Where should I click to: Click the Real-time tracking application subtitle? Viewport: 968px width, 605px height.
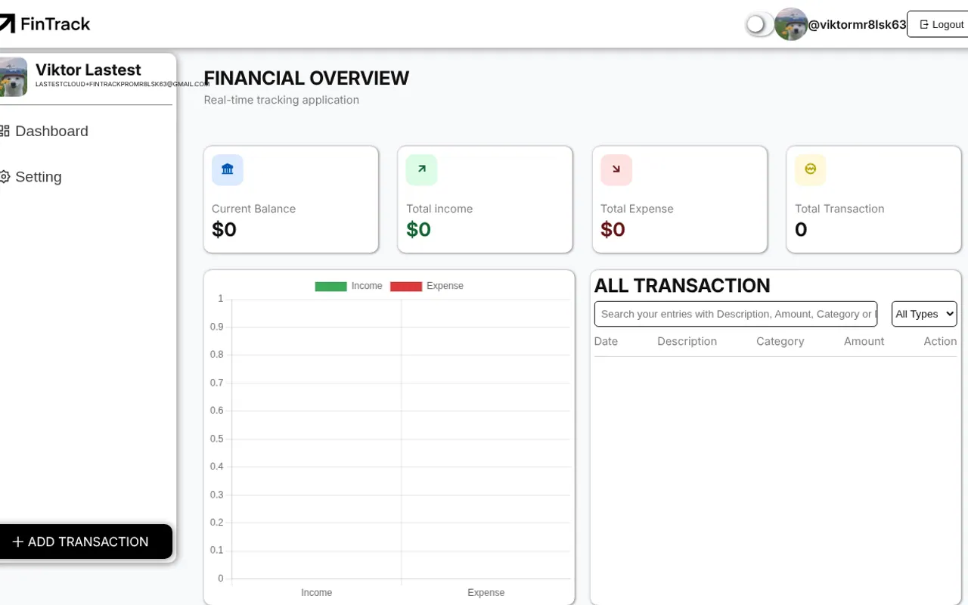coord(281,100)
